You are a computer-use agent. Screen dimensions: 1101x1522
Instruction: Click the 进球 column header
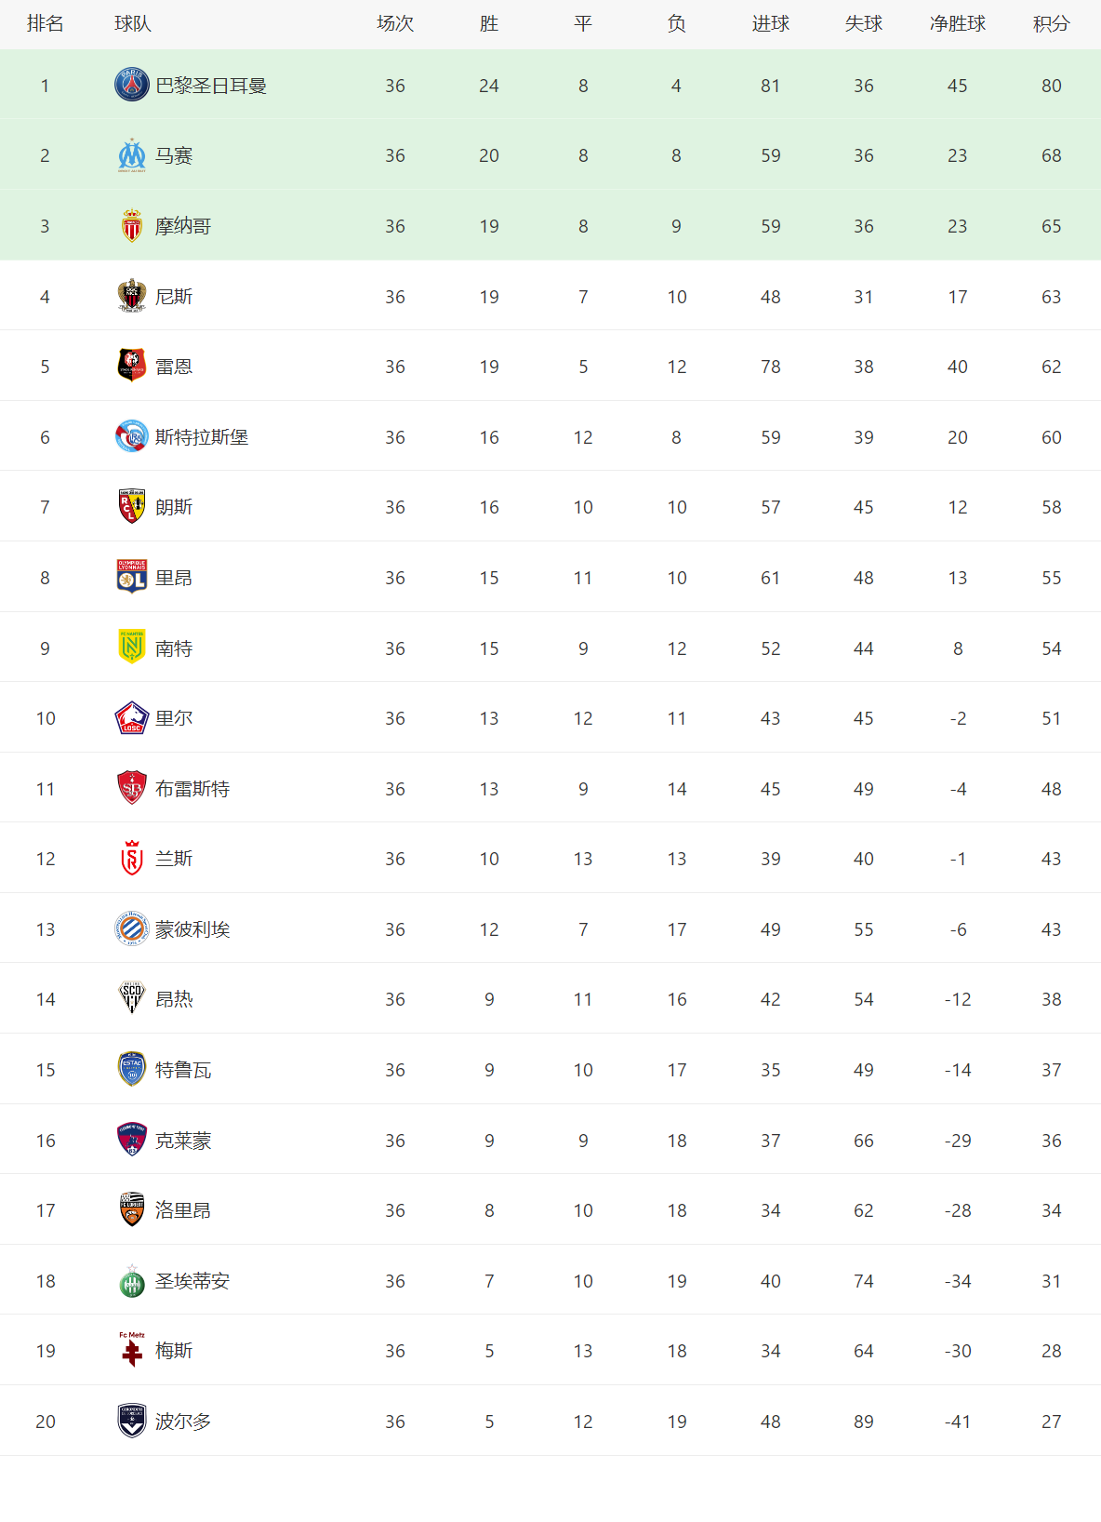pyautogui.click(x=770, y=24)
